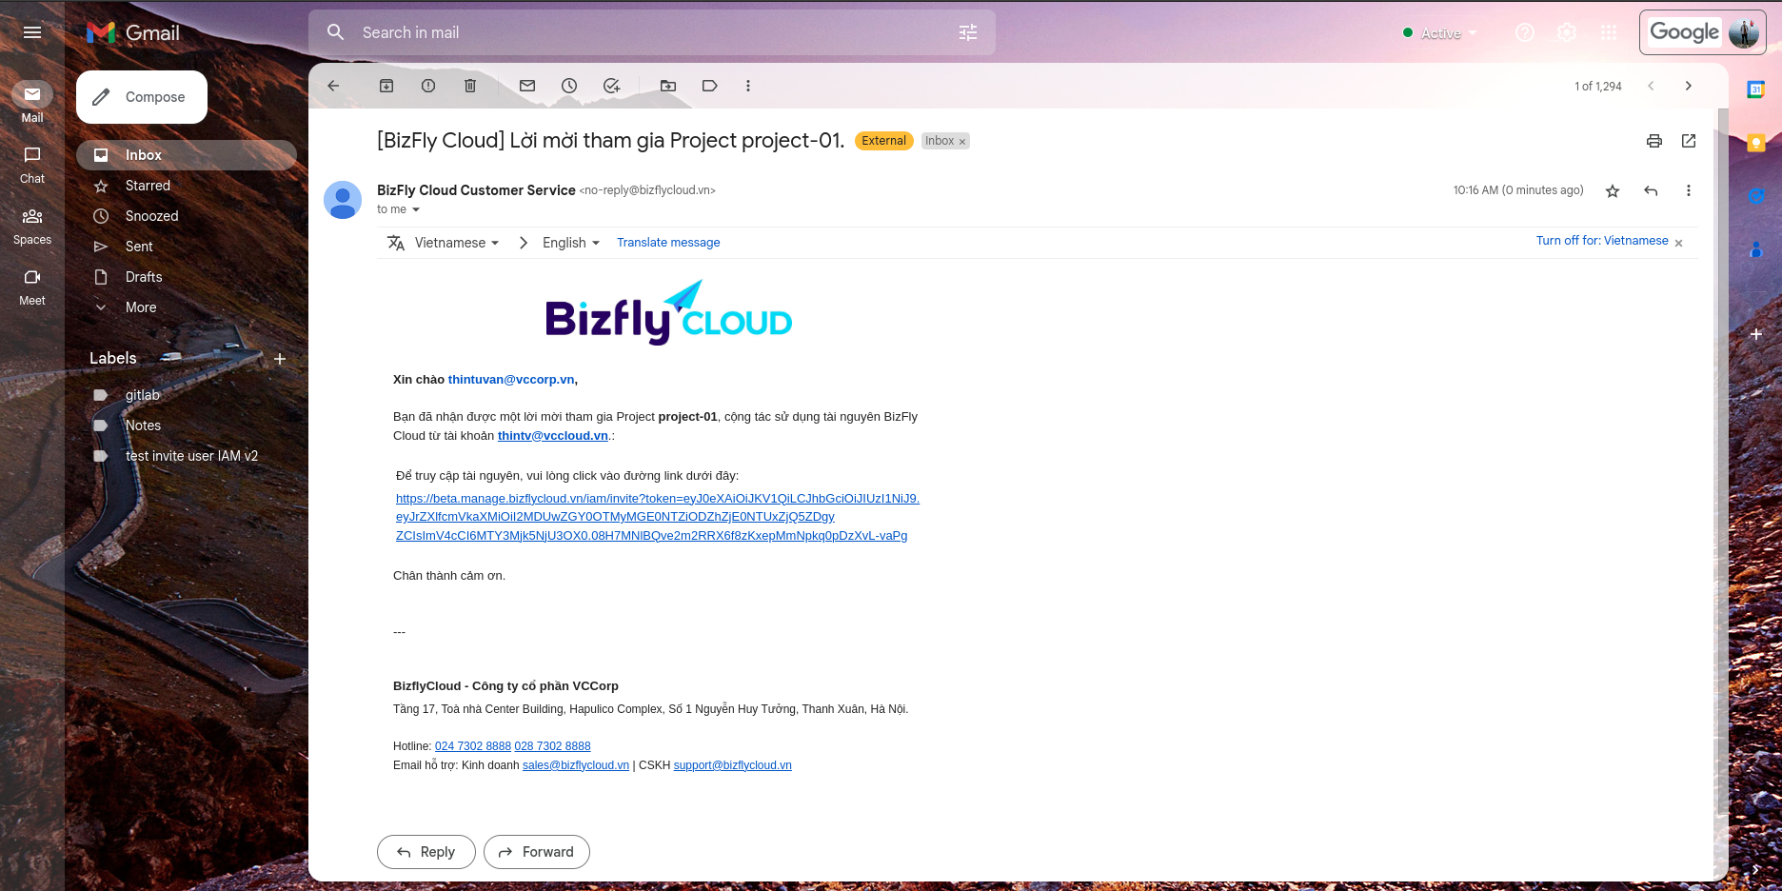Archive the open email
This screenshot has width=1782, height=891.
(386, 86)
